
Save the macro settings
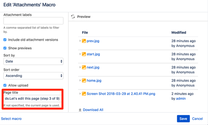click(183, 119)
